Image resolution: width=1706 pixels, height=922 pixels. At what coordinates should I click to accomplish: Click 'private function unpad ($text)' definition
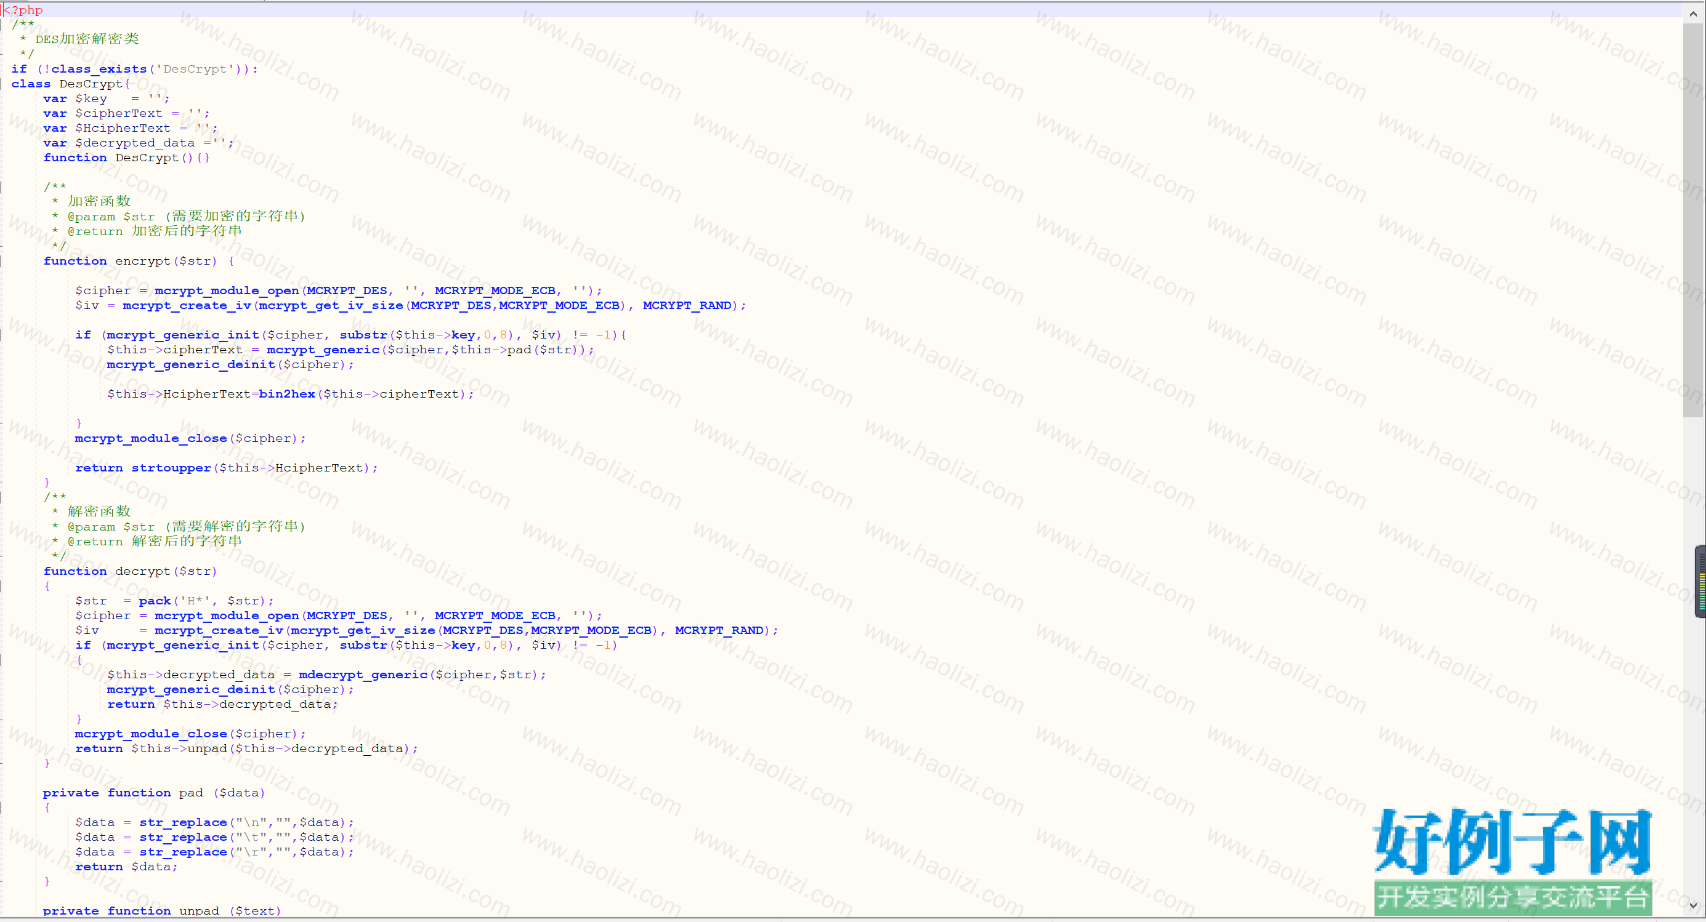point(162,911)
